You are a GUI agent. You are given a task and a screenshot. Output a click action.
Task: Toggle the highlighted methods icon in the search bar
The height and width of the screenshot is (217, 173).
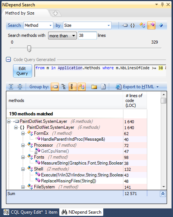click(x=151, y=25)
